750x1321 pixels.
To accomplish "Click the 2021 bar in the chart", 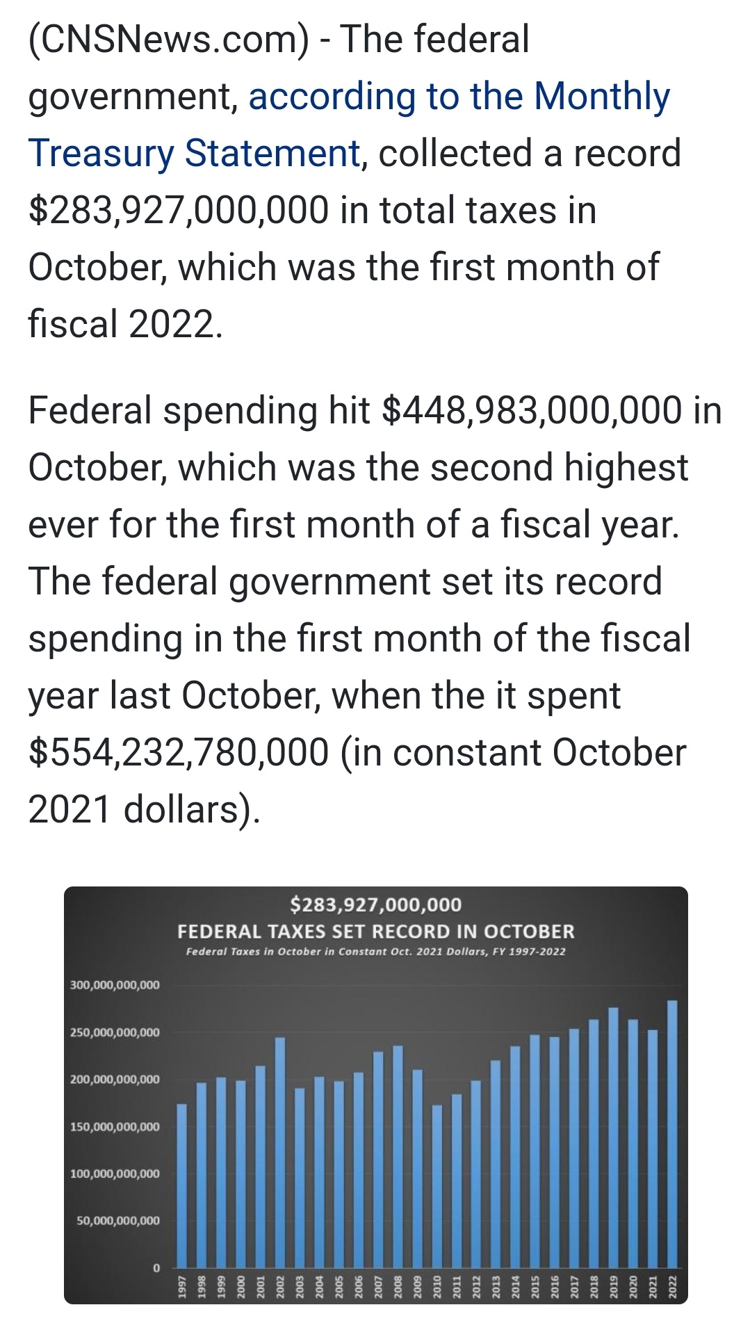I will (653, 1149).
